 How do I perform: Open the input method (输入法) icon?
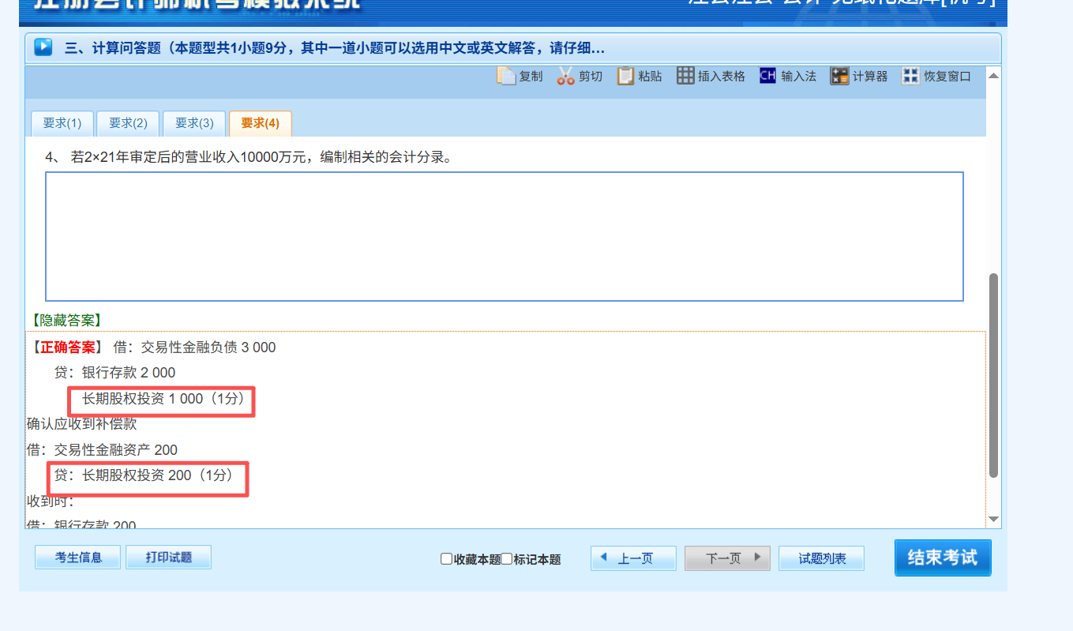point(767,76)
